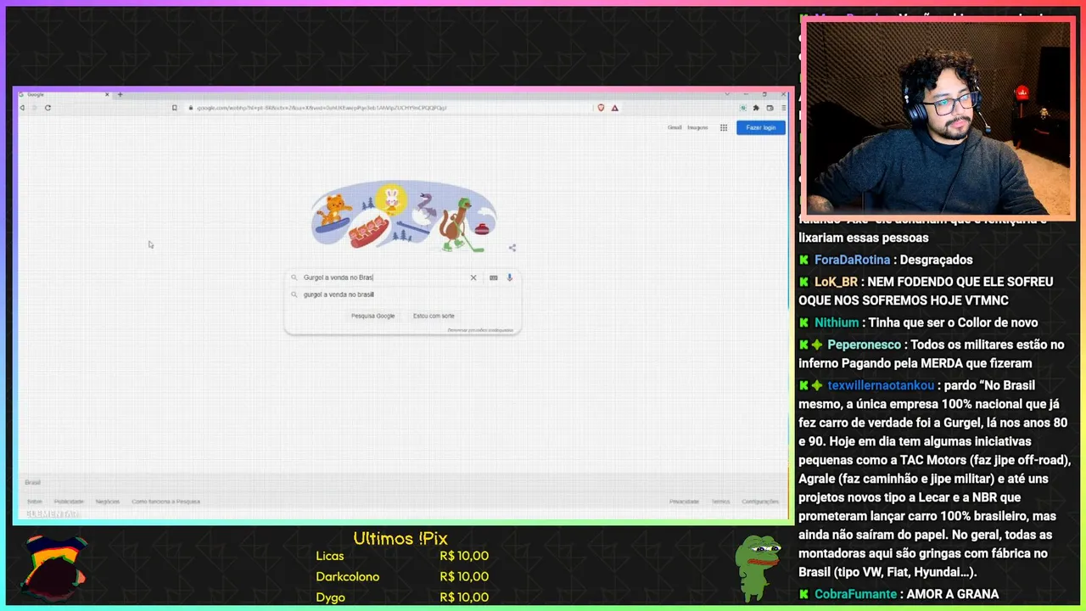
Task: Click the bookmark icon in the address bar
Action: 175,108
